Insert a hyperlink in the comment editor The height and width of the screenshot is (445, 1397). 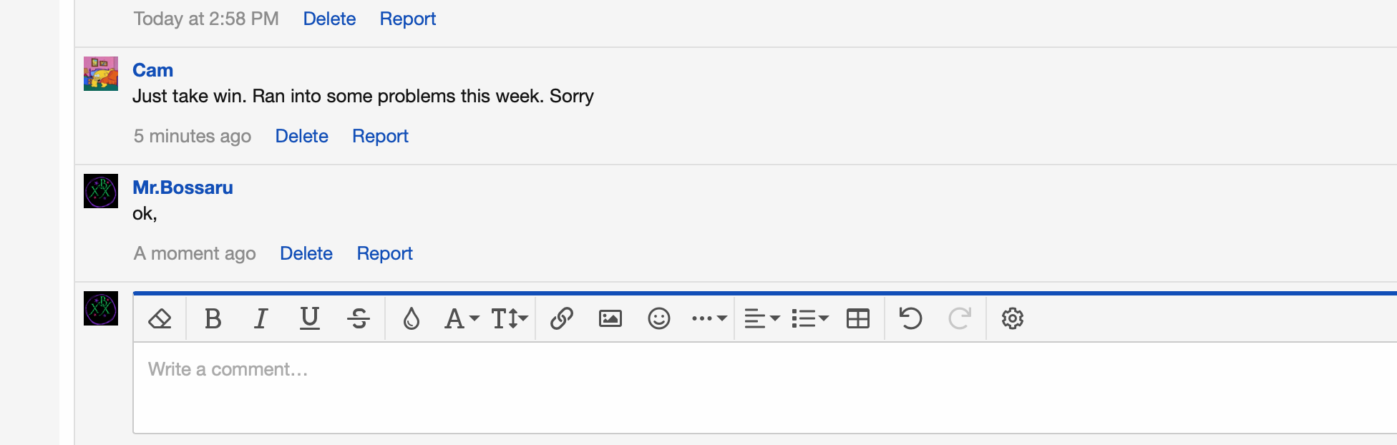pos(561,318)
